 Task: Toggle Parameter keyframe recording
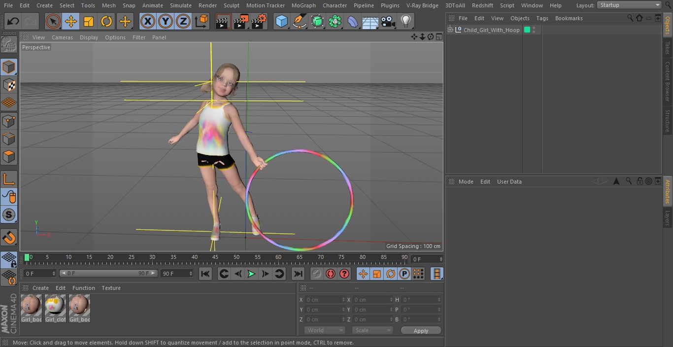404,274
